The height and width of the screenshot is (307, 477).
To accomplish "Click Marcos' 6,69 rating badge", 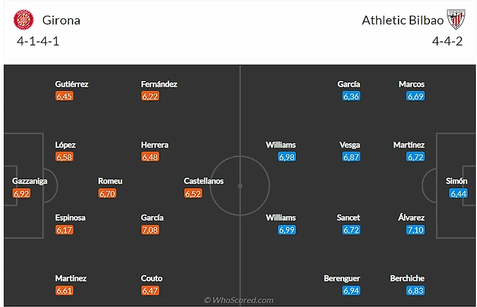I will coord(416,96).
